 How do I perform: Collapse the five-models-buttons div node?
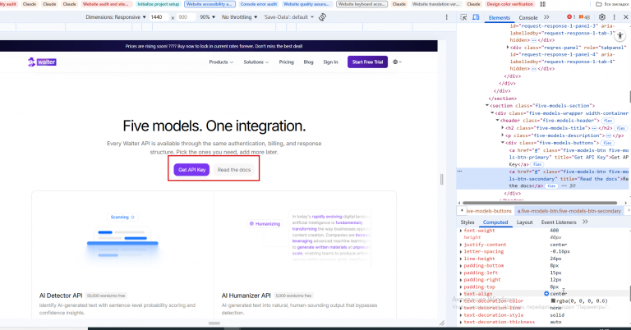point(503,143)
